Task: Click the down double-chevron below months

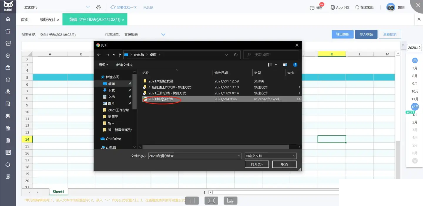Action: 415,161
